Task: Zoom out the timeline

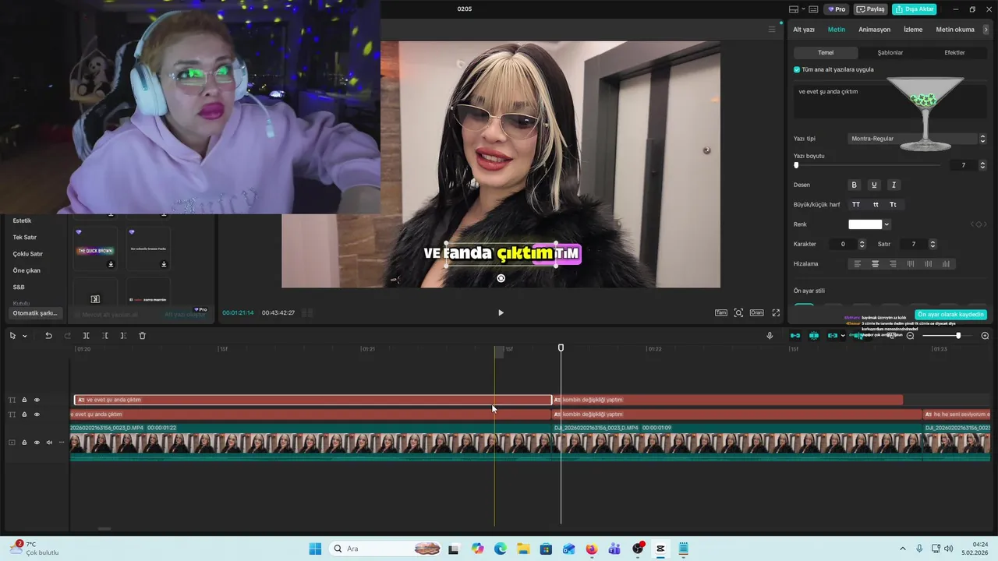Action: tap(910, 336)
